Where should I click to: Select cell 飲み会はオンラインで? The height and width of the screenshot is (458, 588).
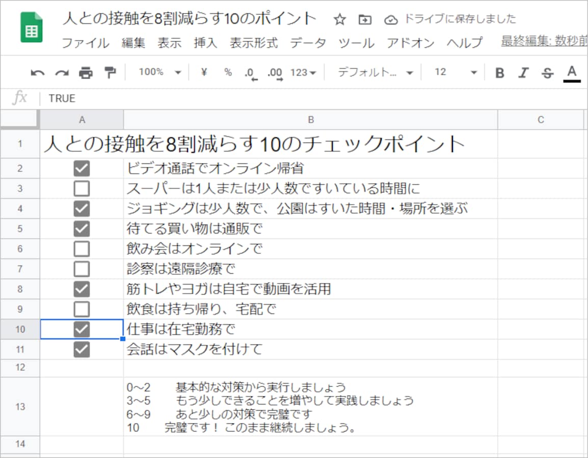pyautogui.click(x=310, y=249)
